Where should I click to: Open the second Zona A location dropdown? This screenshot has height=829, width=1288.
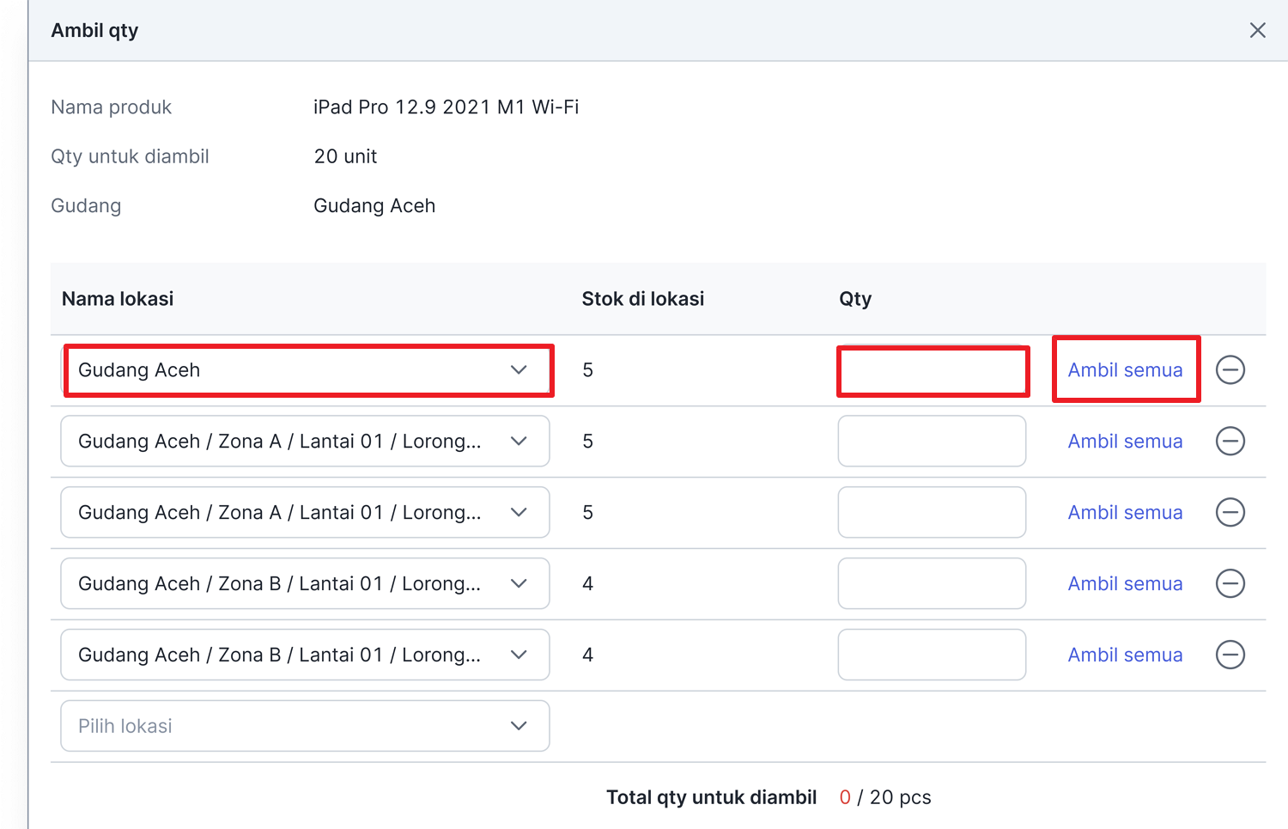305,513
